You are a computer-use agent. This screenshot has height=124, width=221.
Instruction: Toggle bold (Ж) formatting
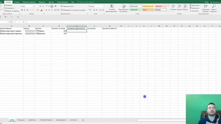coord(22,10)
